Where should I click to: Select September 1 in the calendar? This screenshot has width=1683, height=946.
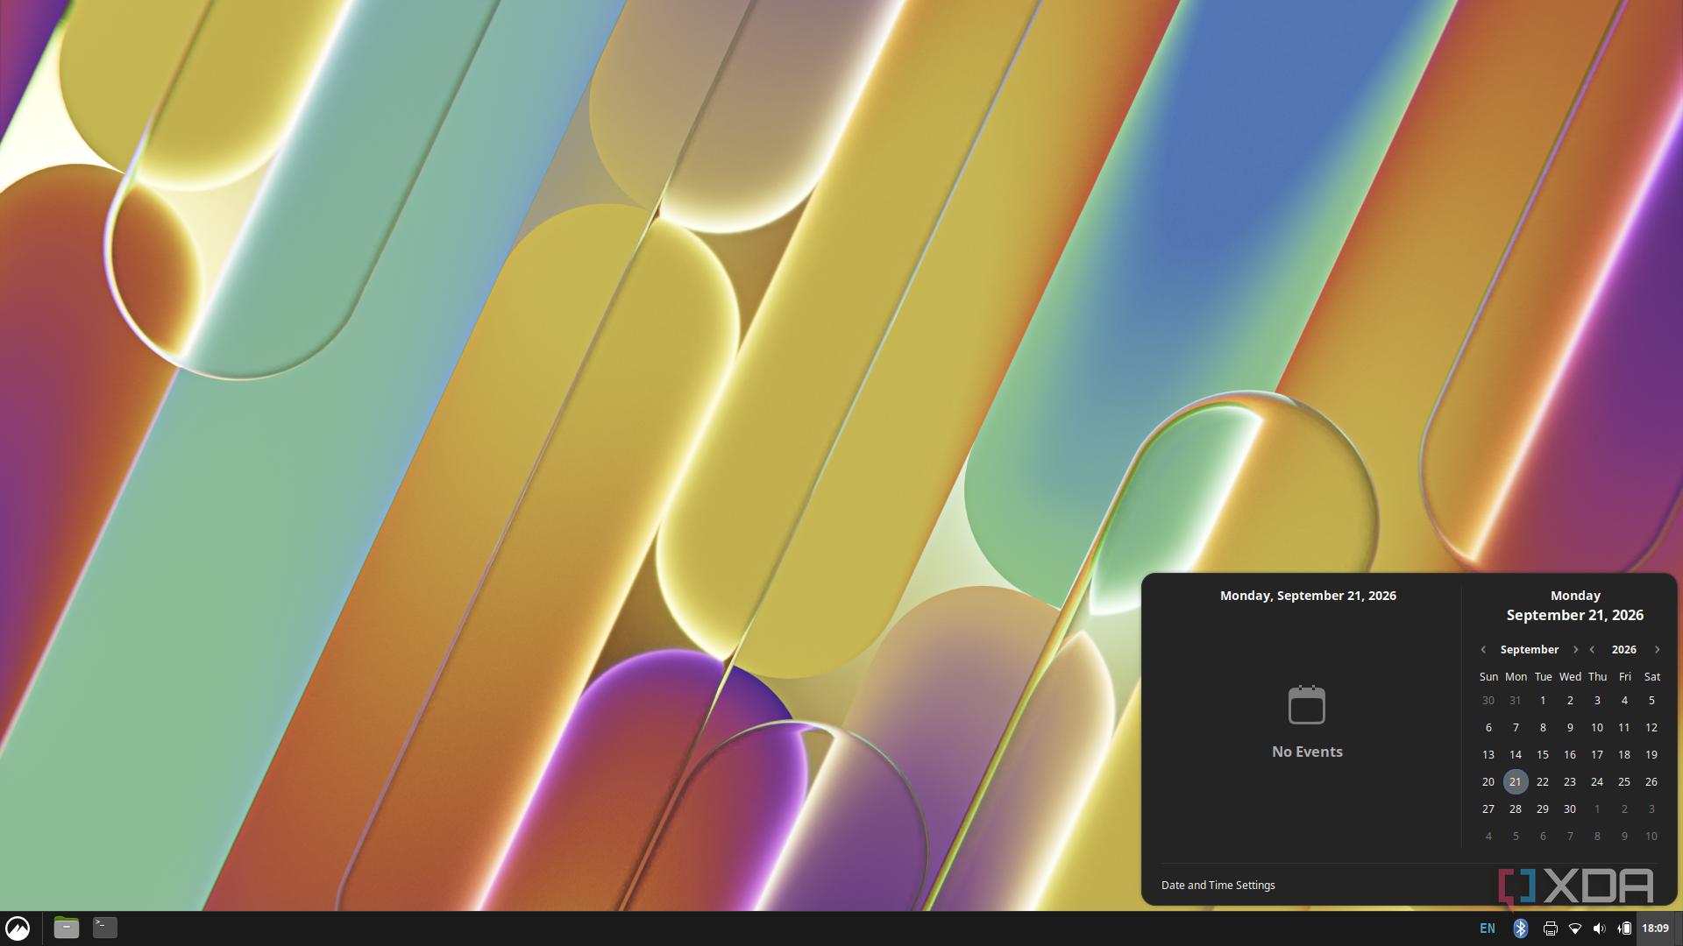pos(1543,701)
